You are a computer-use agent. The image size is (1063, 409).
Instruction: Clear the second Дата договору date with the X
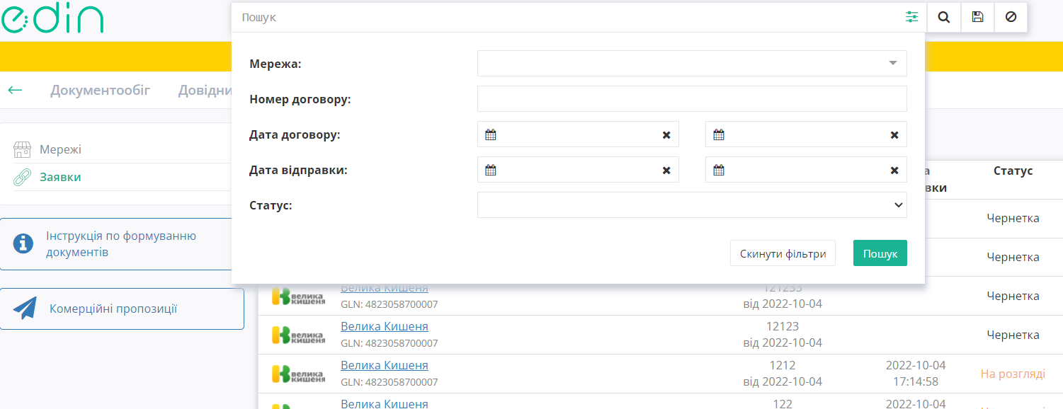pos(894,134)
